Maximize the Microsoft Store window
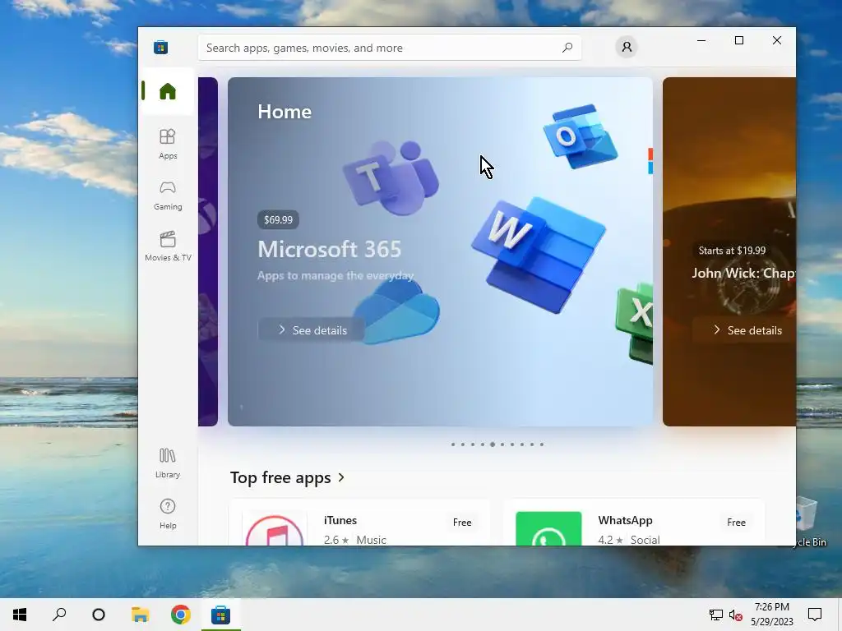This screenshot has height=631, width=842. 739,40
